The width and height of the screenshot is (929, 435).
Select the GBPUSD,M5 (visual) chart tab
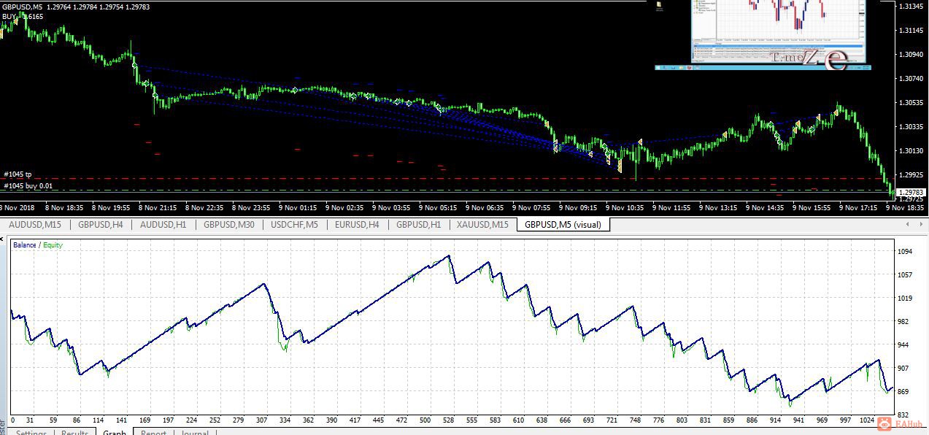pyautogui.click(x=563, y=225)
